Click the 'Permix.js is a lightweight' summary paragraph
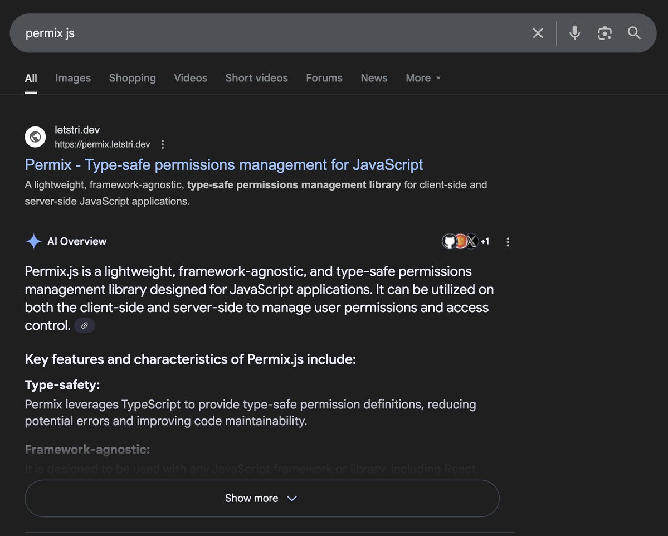 259,298
